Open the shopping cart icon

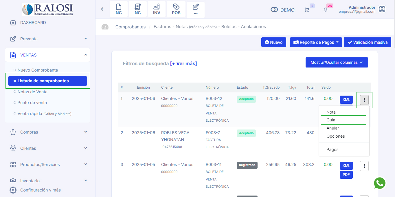307,10
